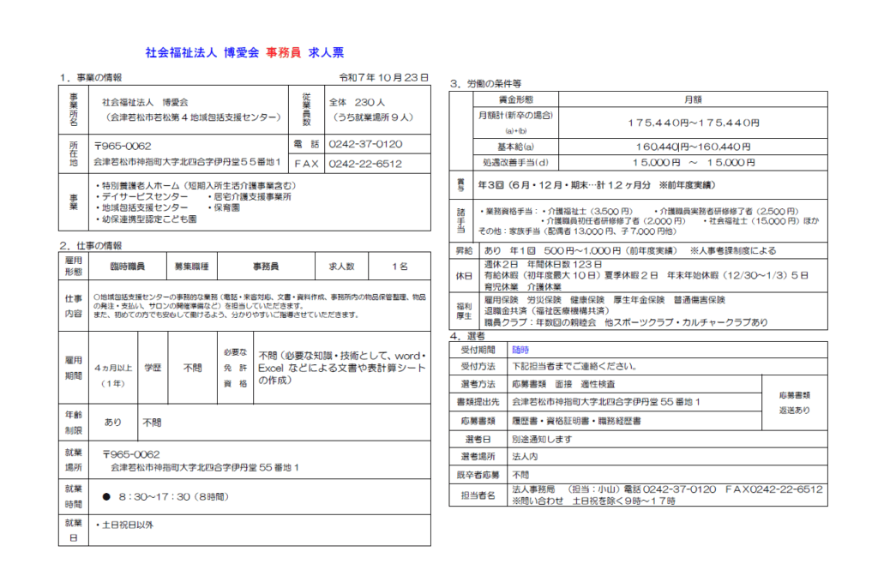Click the FAX number 0242-22-6512 beside FAX label
The height and width of the screenshot is (588, 878).
coord(365,163)
